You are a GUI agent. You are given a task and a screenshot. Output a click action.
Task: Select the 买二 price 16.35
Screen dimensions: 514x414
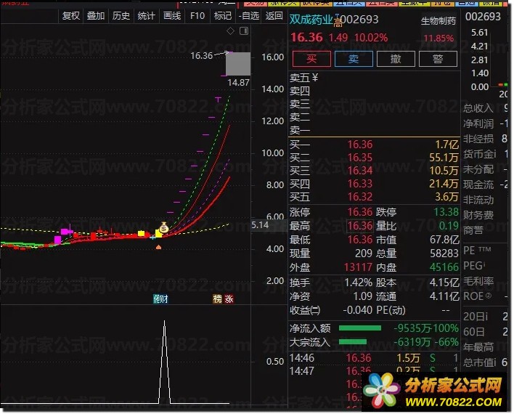pos(360,158)
